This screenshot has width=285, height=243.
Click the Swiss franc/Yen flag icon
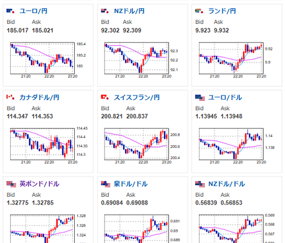[x=105, y=97]
